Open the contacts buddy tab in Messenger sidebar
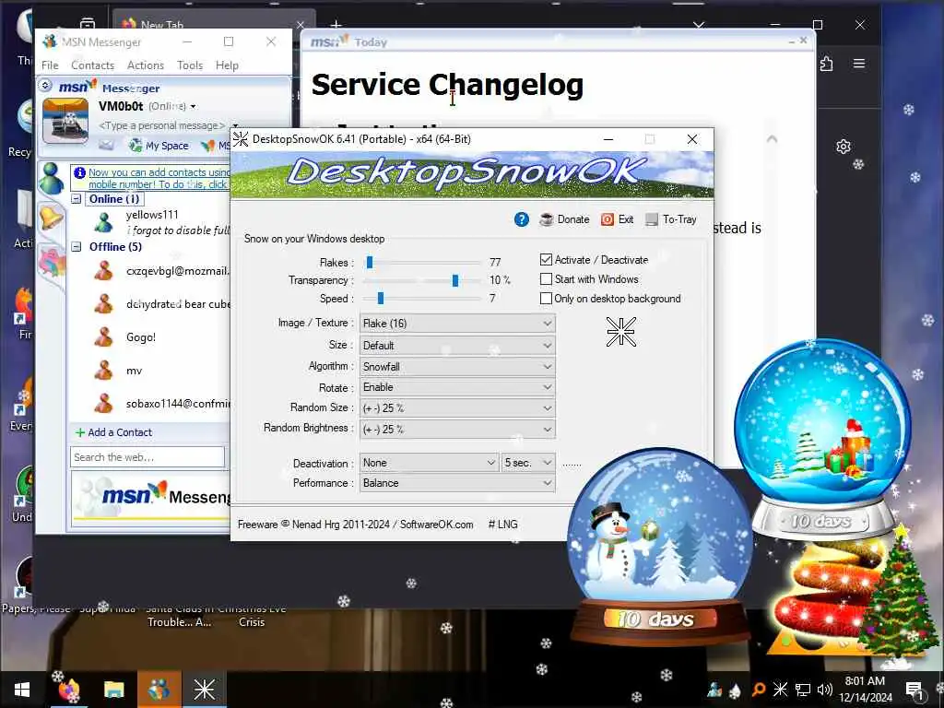The image size is (944, 708). [x=52, y=178]
